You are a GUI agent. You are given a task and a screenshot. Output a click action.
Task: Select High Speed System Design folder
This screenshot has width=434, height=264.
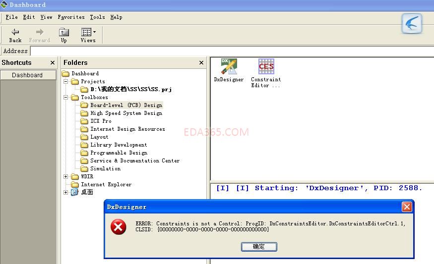[126, 113]
